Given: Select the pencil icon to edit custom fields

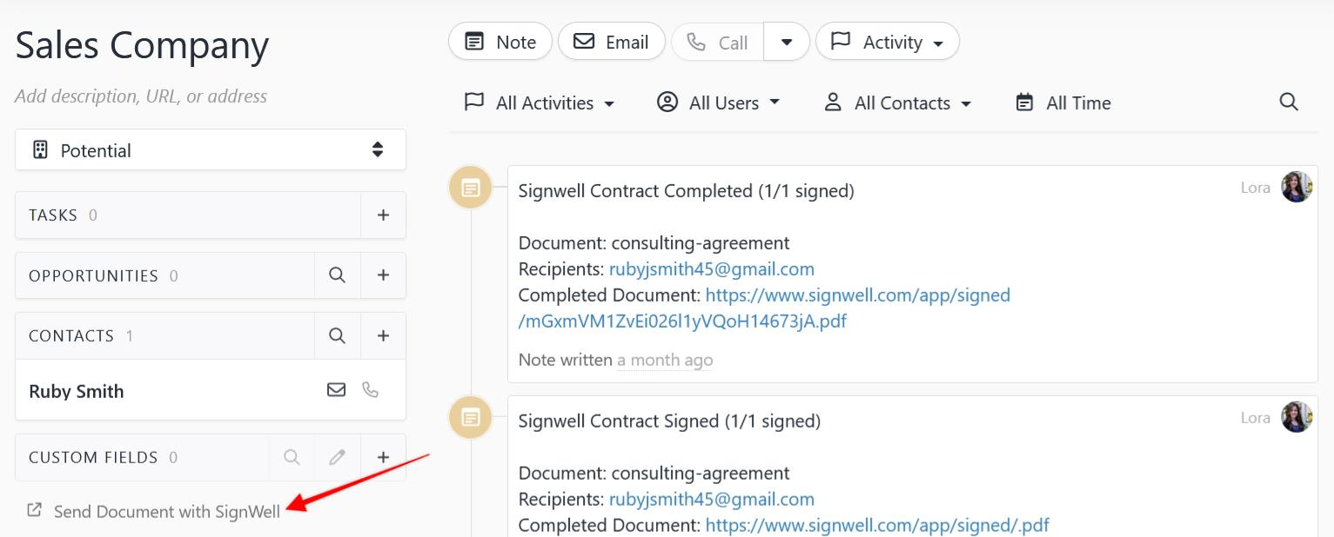Looking at the screenshot, I should point(338,457).
